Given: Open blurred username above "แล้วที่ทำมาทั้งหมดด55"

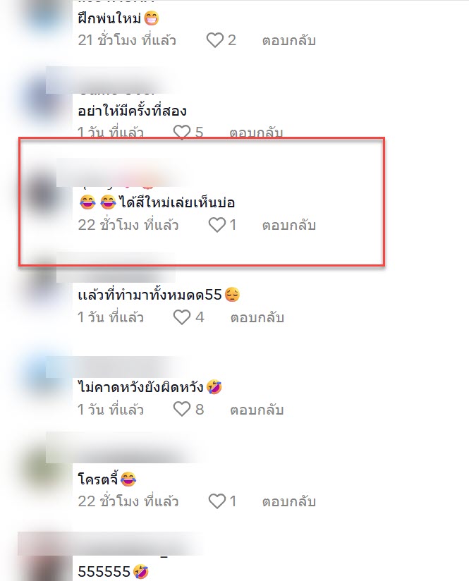Looking at the screenshot, I should 117,267.
